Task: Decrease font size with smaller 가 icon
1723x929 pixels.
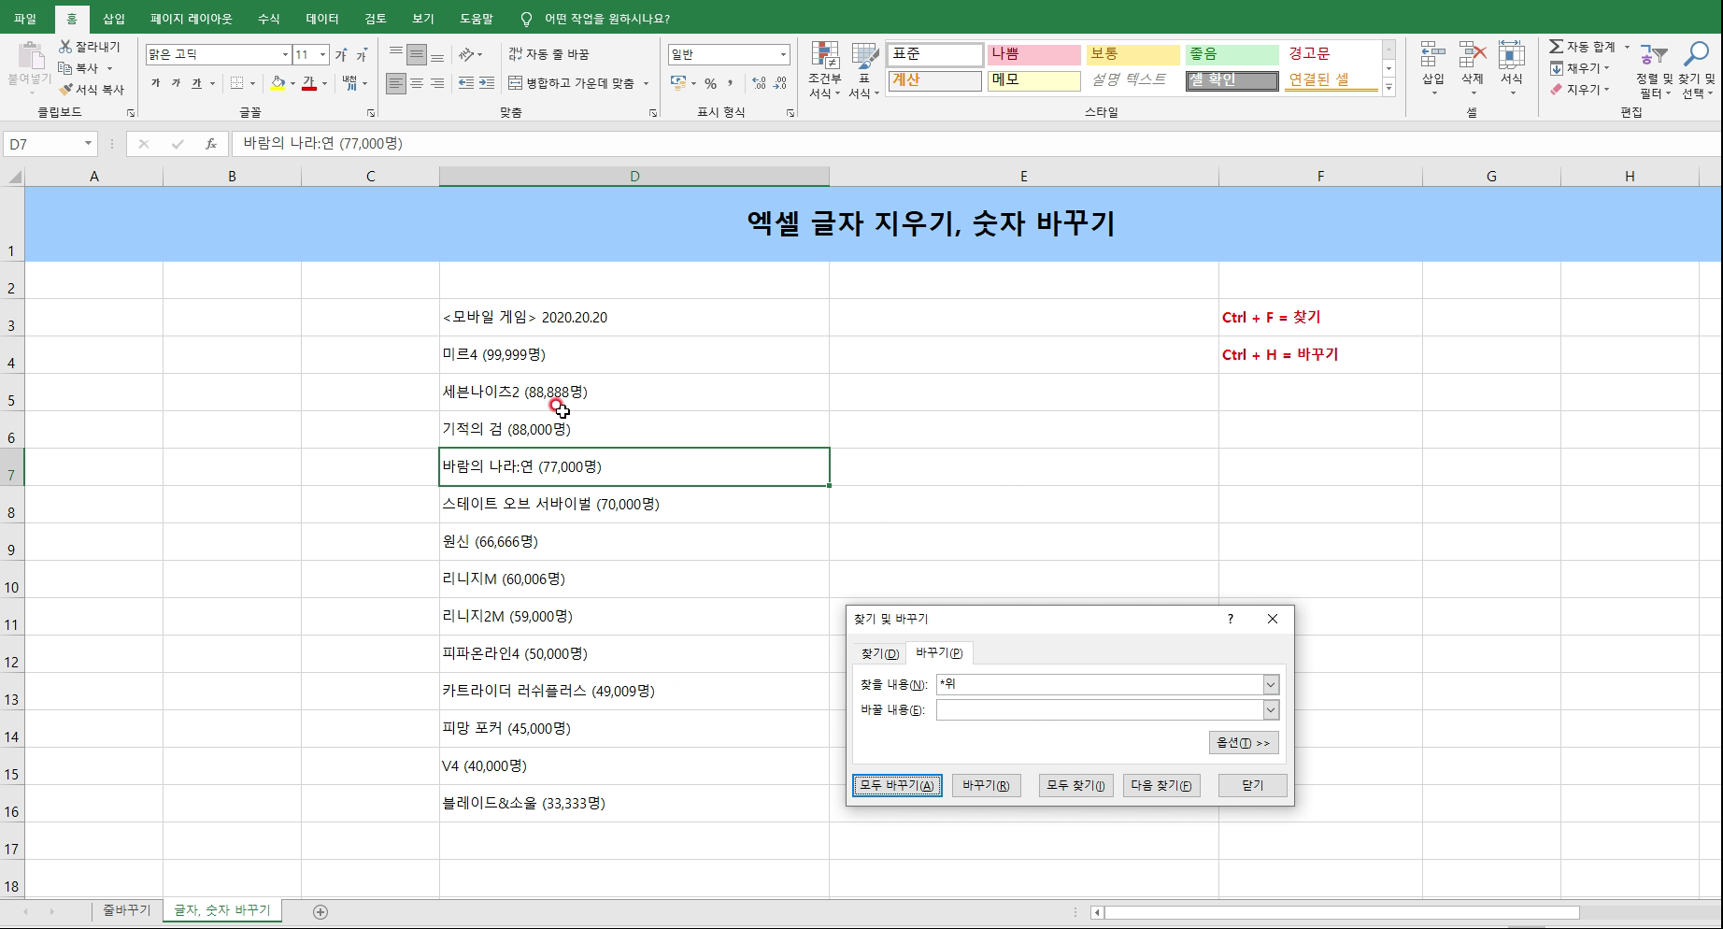Action: click(x=362, y=55)
